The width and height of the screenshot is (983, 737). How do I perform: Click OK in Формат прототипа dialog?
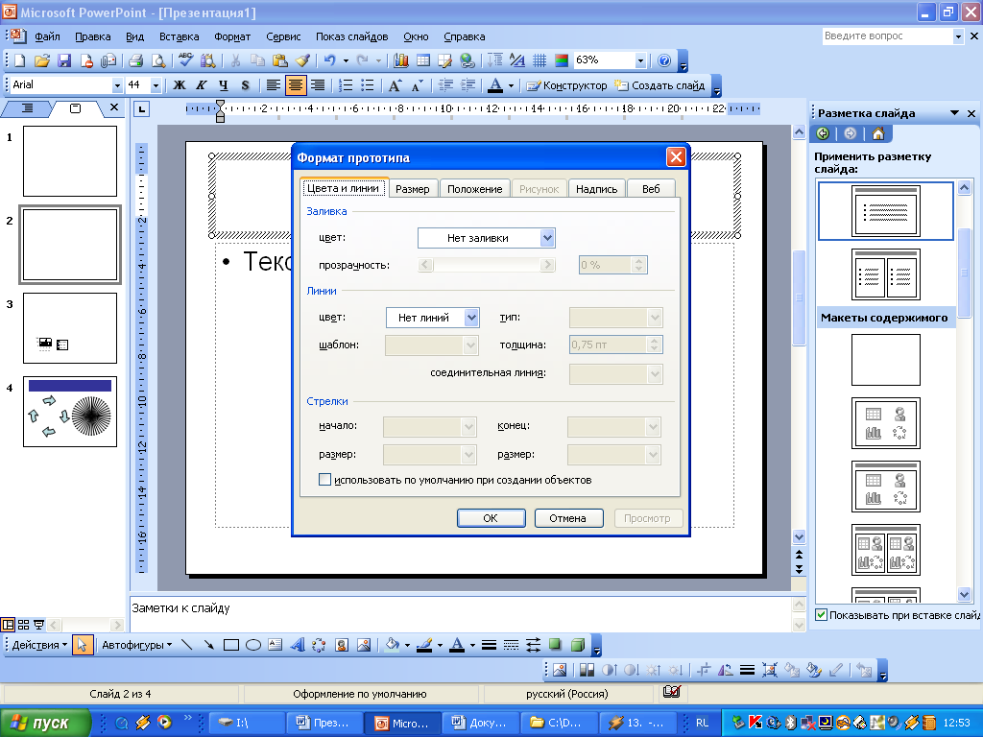(x=491, y=518)
